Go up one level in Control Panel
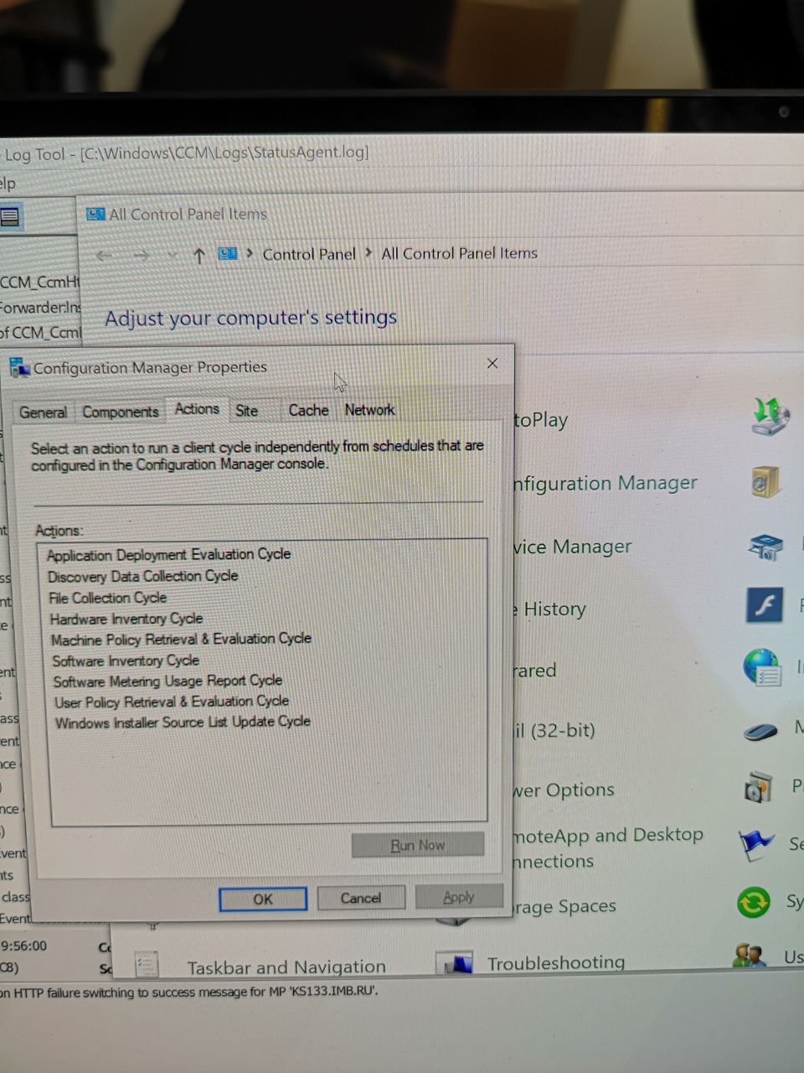804x1073 pixels. coord(198,256)
